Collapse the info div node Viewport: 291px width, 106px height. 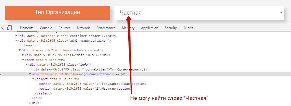pos(27,65)
